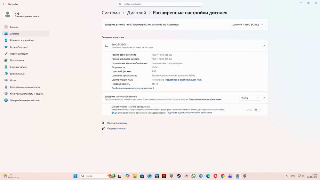Click the Игры gamepad icon
The image size is (320, 180).
pyautogui.click(x=6, y=80)
